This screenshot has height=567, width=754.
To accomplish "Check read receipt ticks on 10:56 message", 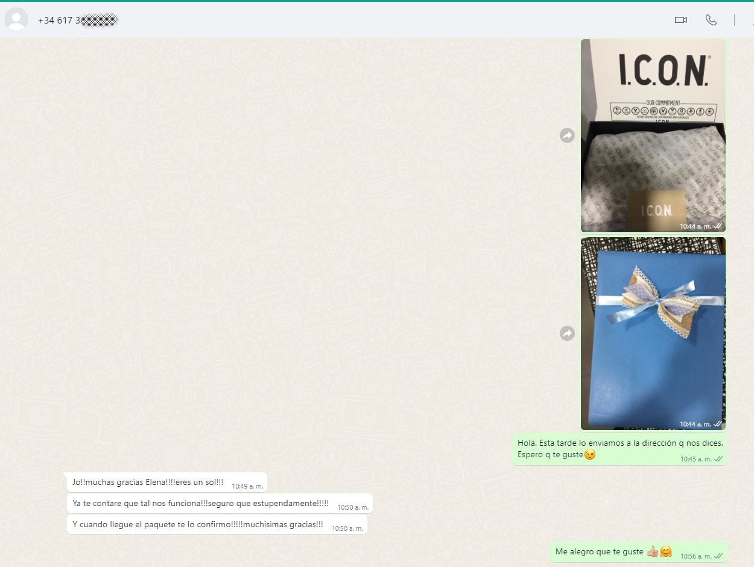I will click(x=718, y=556).
